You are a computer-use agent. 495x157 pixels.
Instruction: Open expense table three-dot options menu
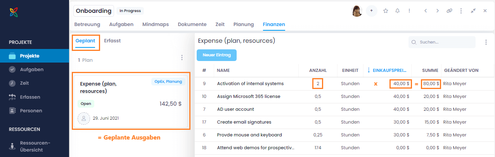pos(486,42)
